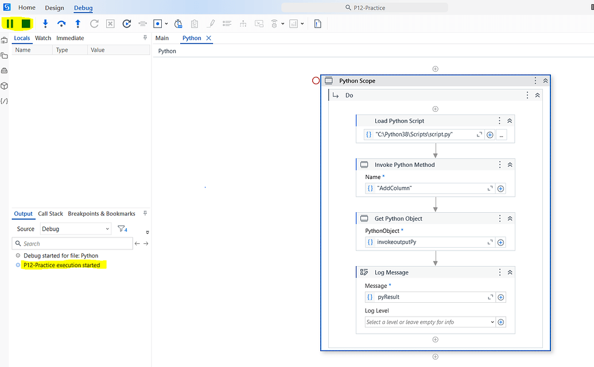Viewport: 594px width, 367px height.
Task: Click the plus below Log Message activity
Action: (435, 339)
